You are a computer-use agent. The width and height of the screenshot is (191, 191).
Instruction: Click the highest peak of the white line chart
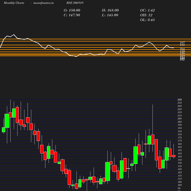pos(14,34)
